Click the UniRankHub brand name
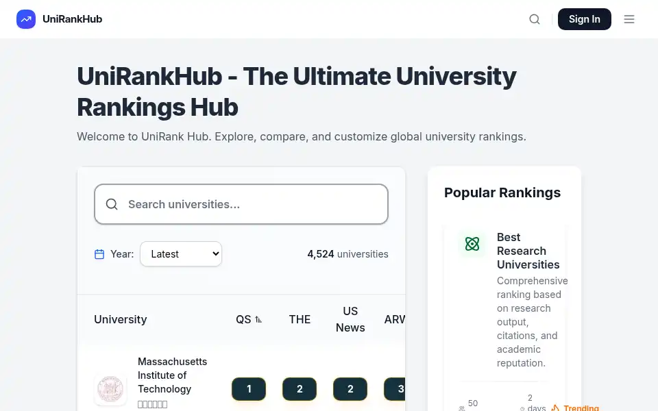 click(72, 19)
